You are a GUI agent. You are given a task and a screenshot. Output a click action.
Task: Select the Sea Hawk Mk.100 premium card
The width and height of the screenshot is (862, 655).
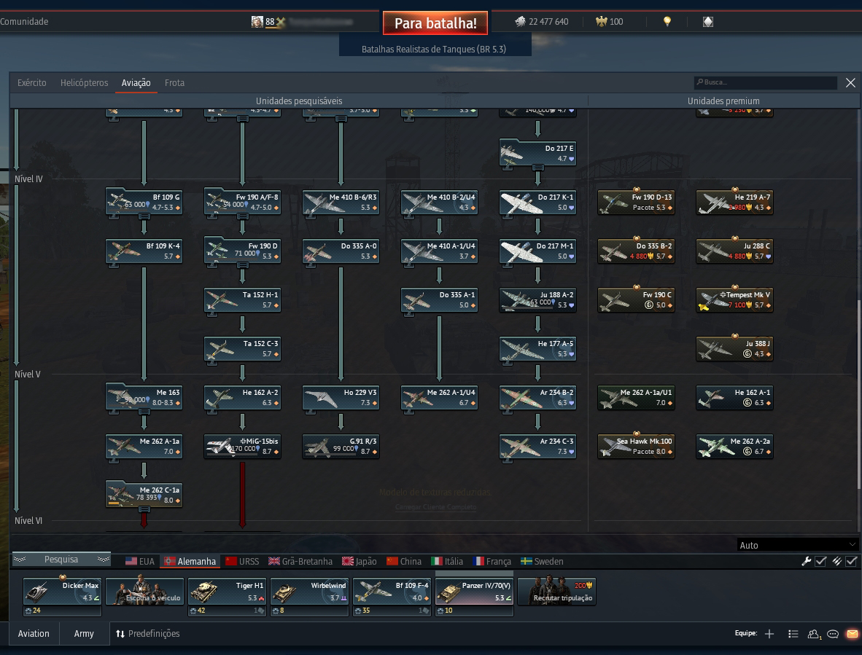coord(636,447)
